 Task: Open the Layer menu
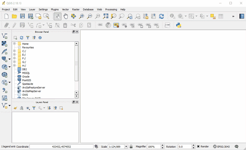click(32, 9)
